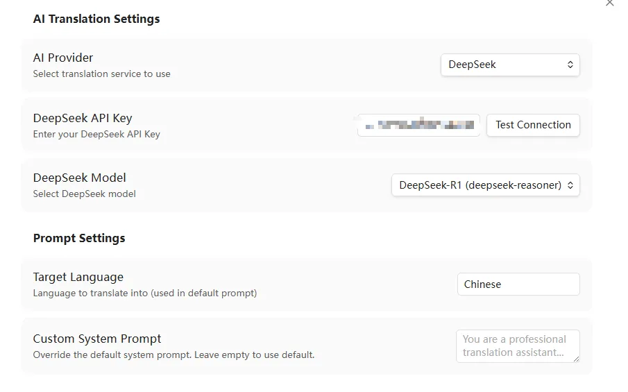Click "Override the default system prompt" description
628x392 pixels.
(x=173, y=355)
